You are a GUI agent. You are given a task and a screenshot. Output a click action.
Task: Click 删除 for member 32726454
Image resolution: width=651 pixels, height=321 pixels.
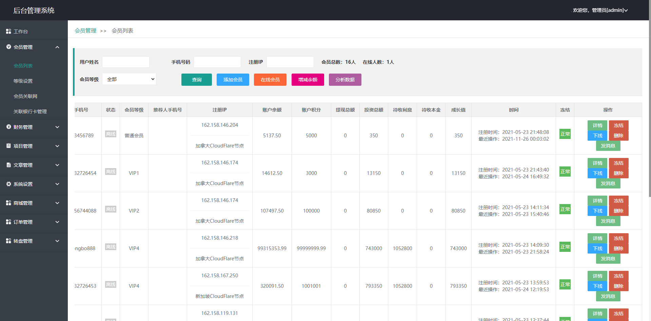(x=619, y=173)
